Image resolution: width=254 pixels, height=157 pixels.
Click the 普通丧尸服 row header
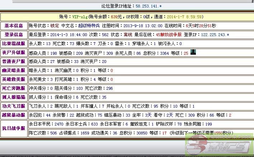pyautogui.click(x=14, y=62)
